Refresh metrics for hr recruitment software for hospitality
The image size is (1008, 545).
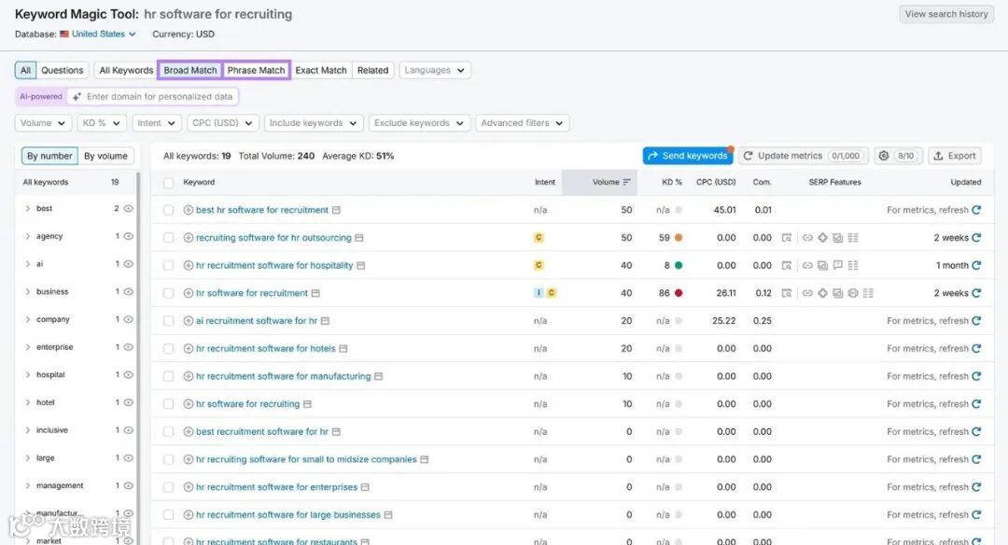pos(976,265)
